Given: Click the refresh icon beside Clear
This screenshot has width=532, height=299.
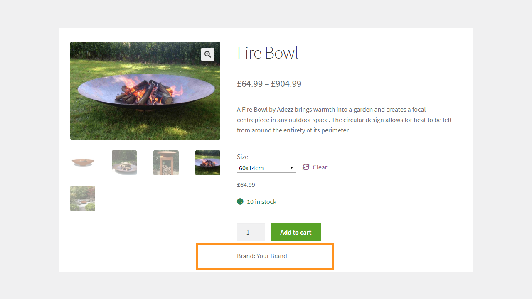Looking at the screenshot, I should (306, 167).
